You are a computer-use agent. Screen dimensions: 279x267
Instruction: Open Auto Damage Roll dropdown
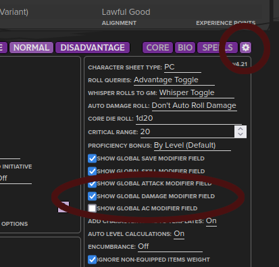pyautogui.click(x=194, y=106)
